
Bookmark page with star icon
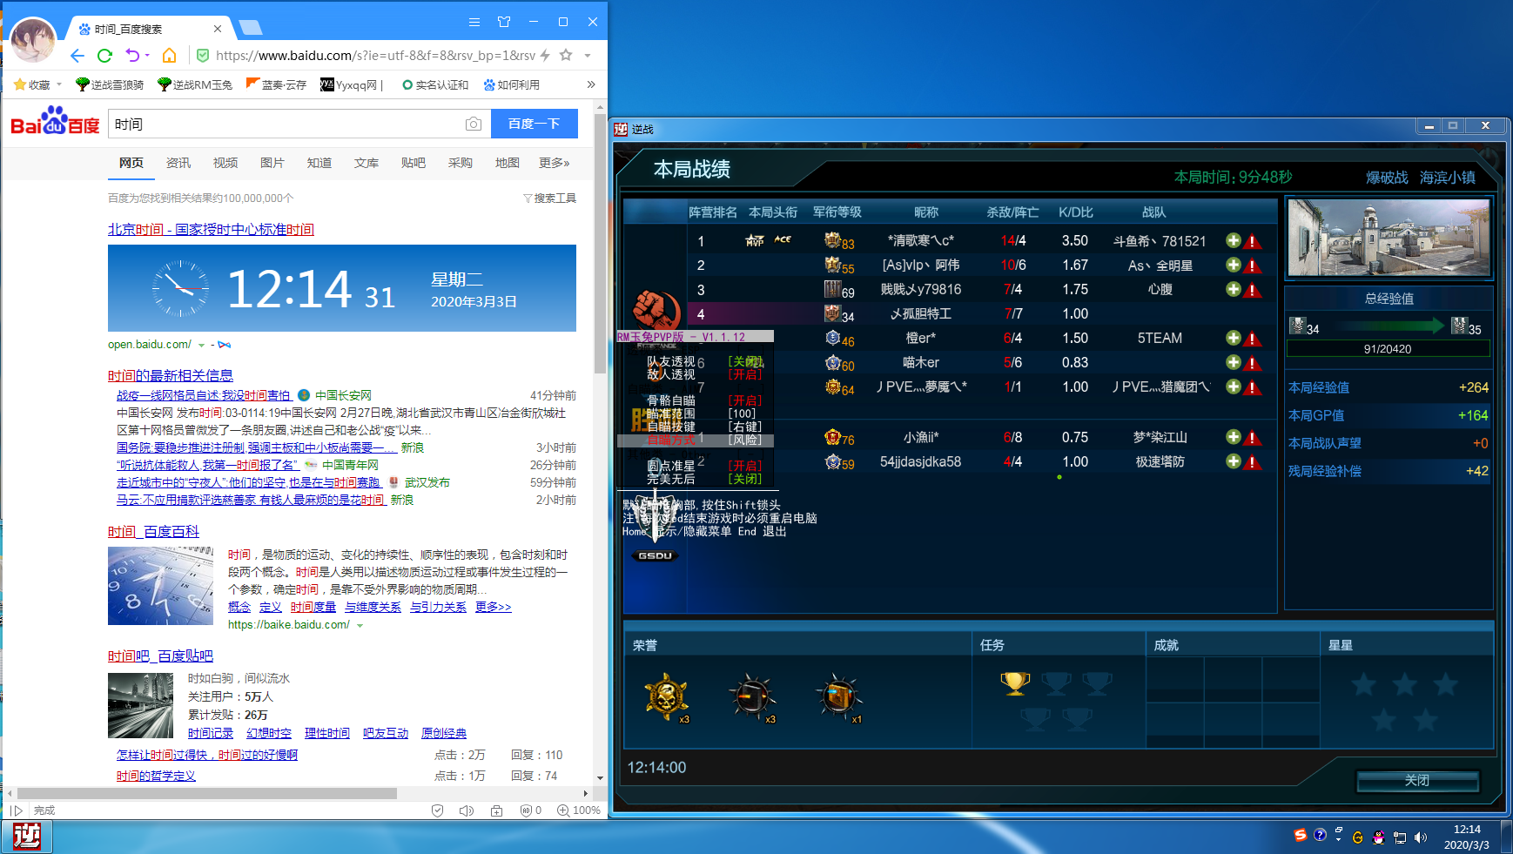tap(566, 55)
